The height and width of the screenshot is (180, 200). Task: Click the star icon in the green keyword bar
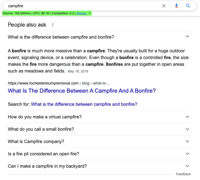click(89, 13)
